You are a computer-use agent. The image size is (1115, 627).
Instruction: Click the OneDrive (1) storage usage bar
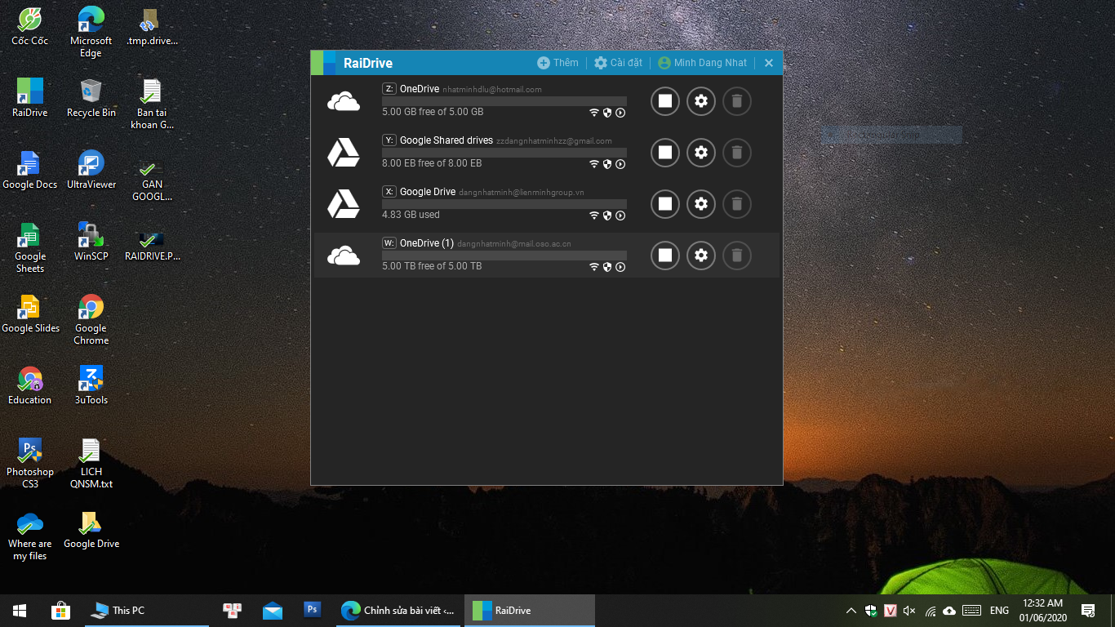click(504, 256)
